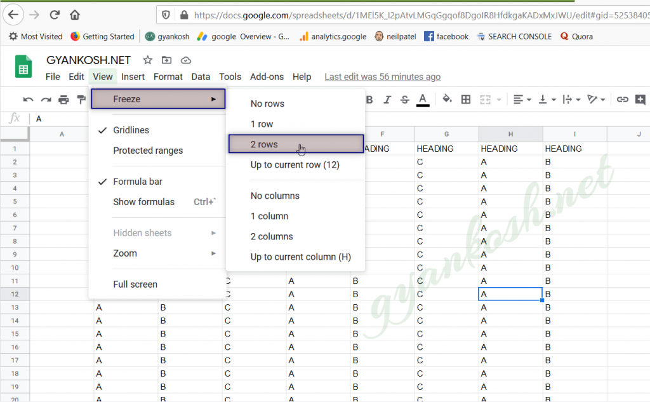Viewport: 650px width, 402px height.
Task: Insert a link with the link icon
Action: pos(622,99)
